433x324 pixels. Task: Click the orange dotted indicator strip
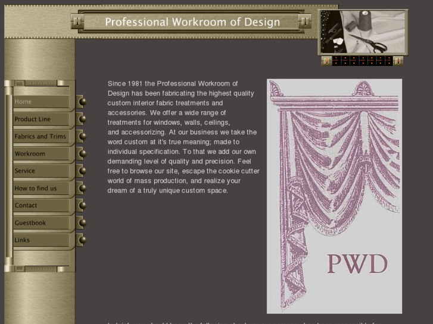362,61
